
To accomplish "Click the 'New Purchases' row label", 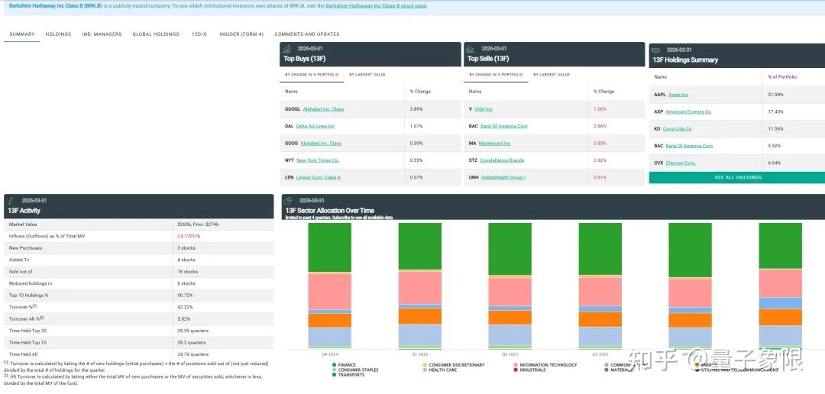I will [25, 248].
